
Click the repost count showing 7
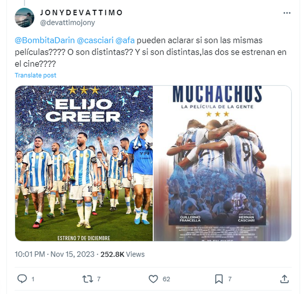click(99, 279)
